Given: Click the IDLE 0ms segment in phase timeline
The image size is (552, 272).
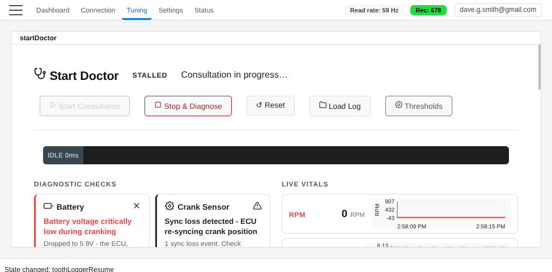Looking at the screenshot, I should 63,155.
